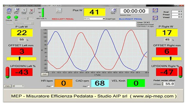Click the Save icon
The height and width of the screenshot is (107, 191).
(113, 10)
